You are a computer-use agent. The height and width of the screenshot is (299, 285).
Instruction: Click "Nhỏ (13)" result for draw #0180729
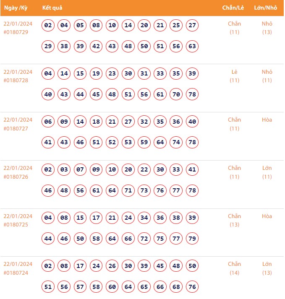(x=267, y=28)
